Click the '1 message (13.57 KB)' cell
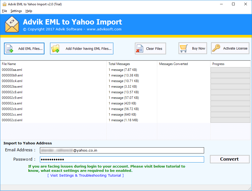Image resolution: width=252 pixels, height=191 pixels. [x=123, y=92]
